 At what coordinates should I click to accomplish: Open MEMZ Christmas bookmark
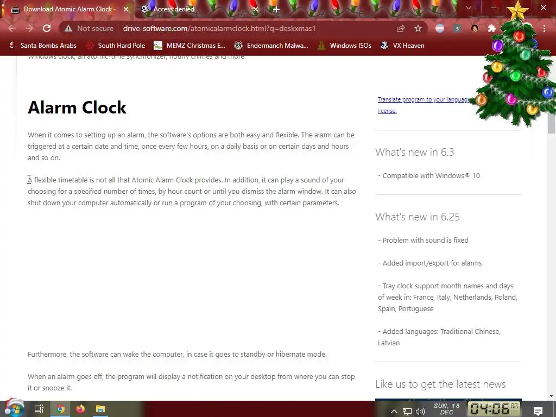click(x=189, y=46)
